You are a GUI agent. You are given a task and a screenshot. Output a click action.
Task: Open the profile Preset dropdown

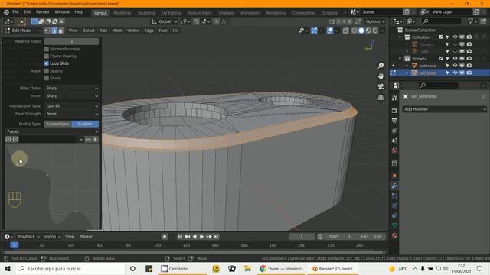pyautogui.click(x=52, y=131)
